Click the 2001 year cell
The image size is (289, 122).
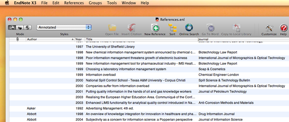pyautogui.click(x=79, y=91)
